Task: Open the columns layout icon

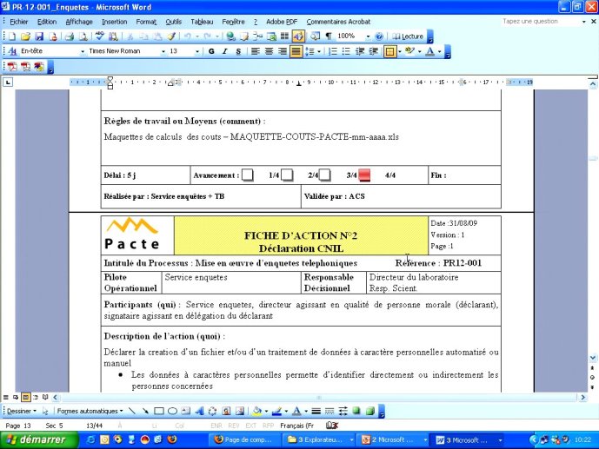Action: point(284,36)
